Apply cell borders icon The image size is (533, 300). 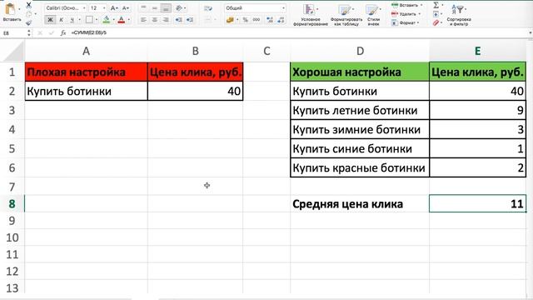(89, 20)
